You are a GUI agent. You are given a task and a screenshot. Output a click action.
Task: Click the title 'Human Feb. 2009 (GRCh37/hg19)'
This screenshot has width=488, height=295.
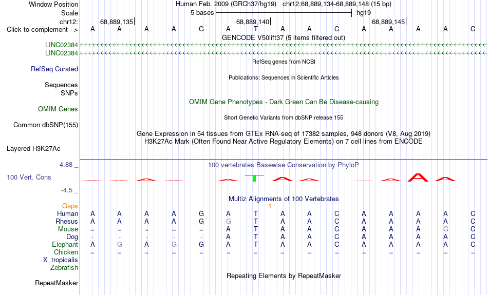(226, 4)
